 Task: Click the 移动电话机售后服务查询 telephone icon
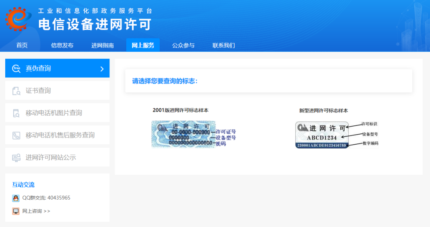point(16,135)
